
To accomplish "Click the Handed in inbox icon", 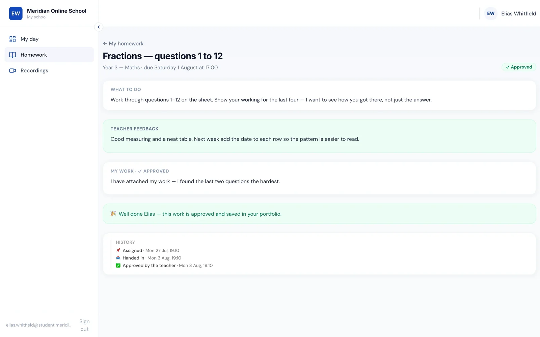I will pos(118,258).
